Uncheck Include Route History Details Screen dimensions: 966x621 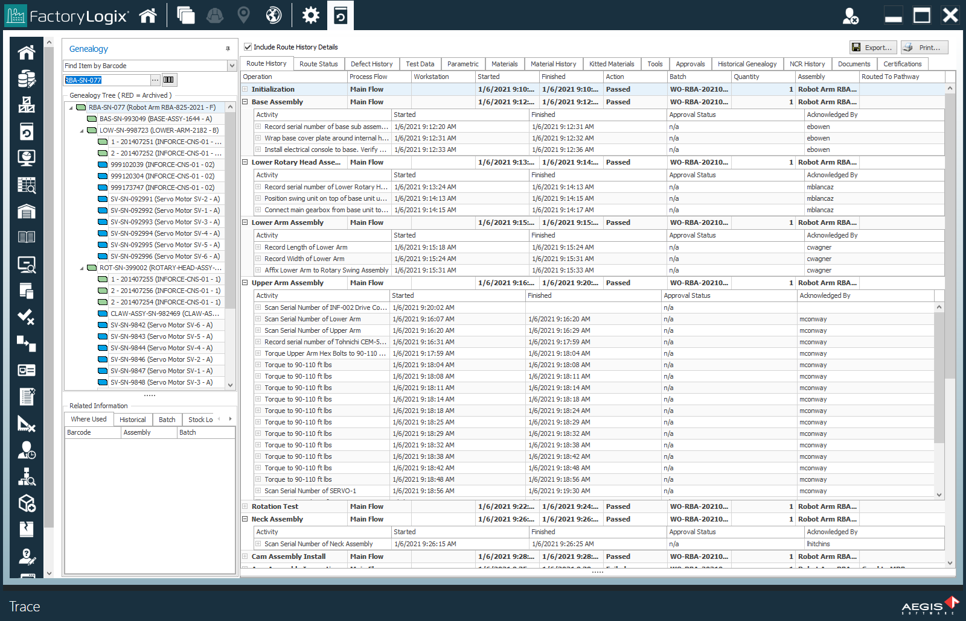[x=248, y=46]
